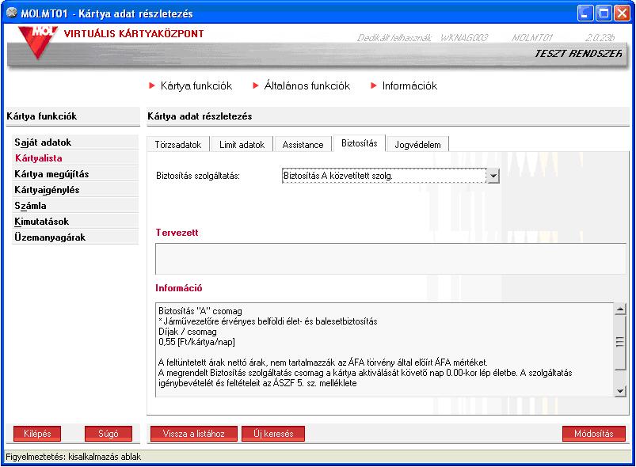Open Üzemanyagárak in the sidebar
Image resolution: width=636 pixels, height=467 pixels.
click(75, 237)
